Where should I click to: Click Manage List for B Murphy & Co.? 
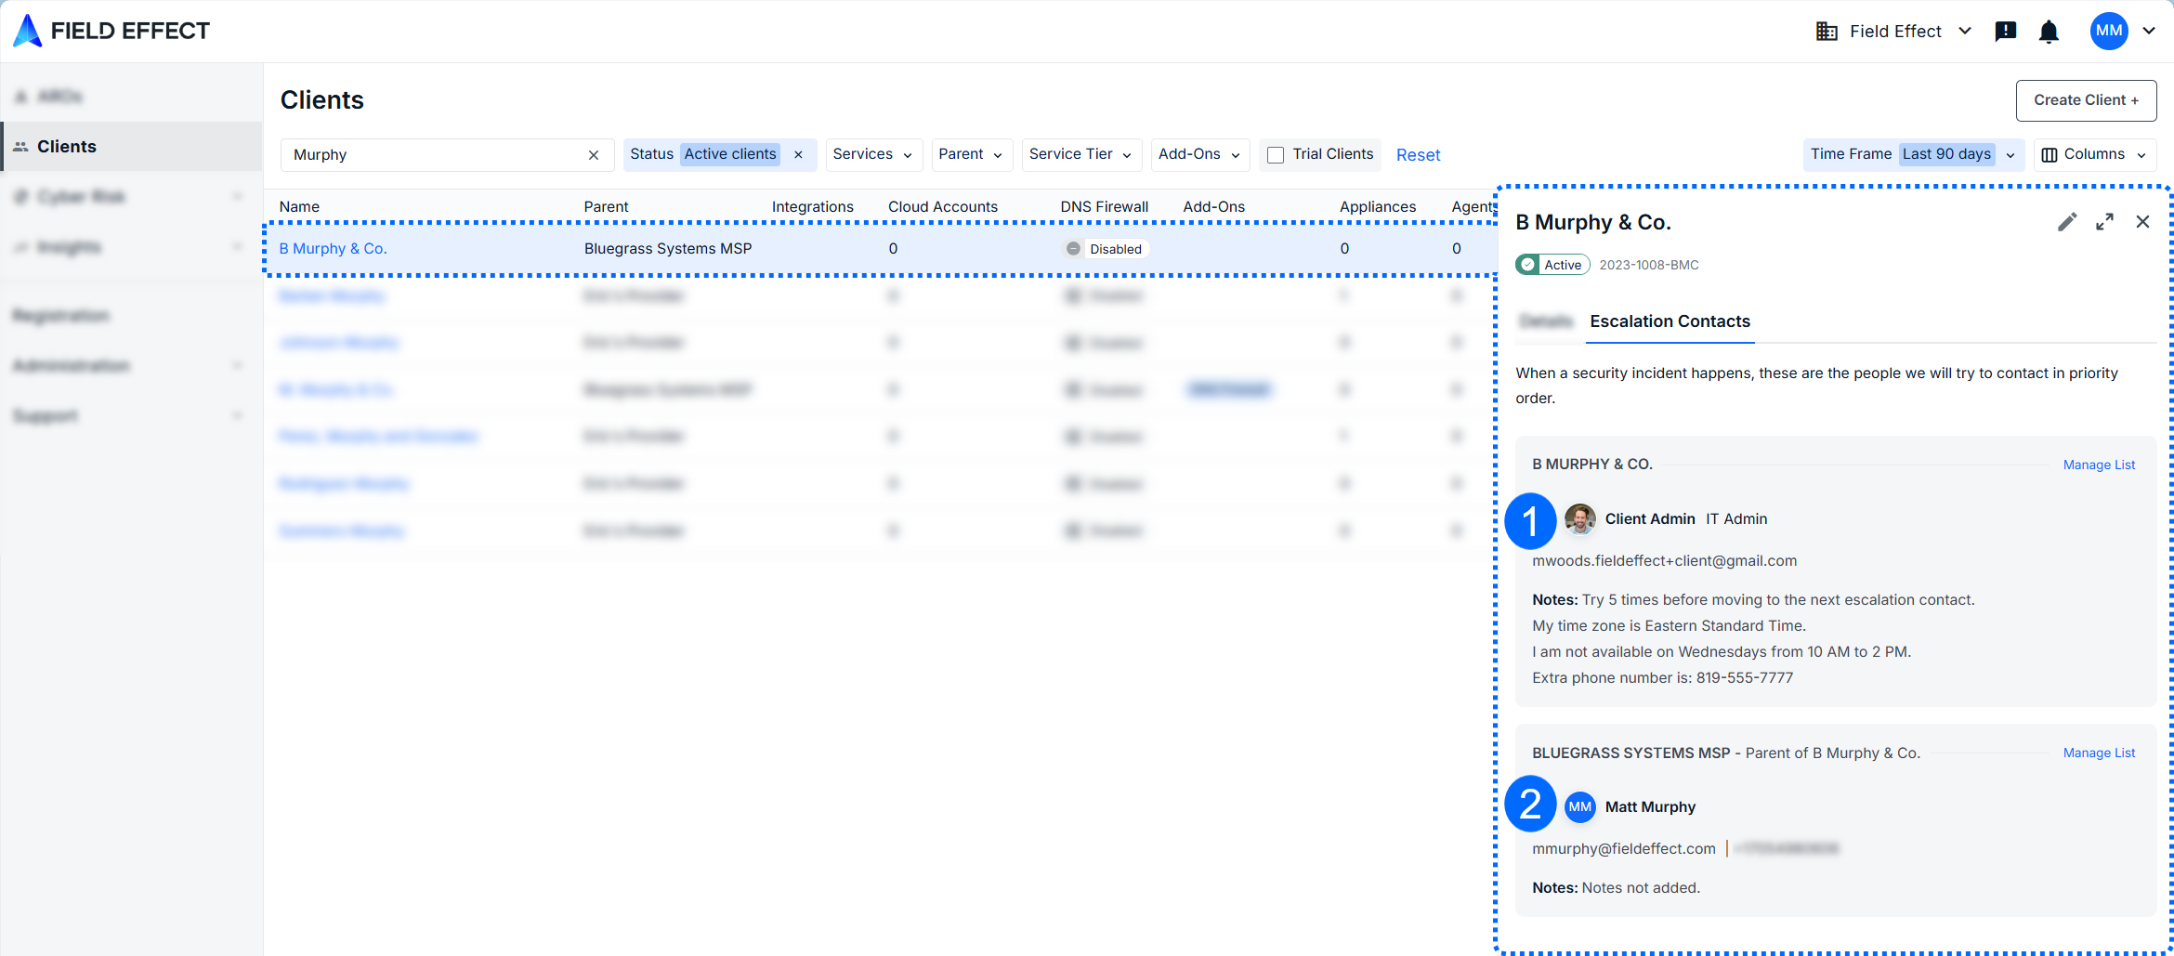coord(2099,465)
